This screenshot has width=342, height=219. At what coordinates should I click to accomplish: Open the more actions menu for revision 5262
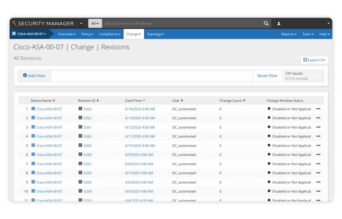coord(318,118)
